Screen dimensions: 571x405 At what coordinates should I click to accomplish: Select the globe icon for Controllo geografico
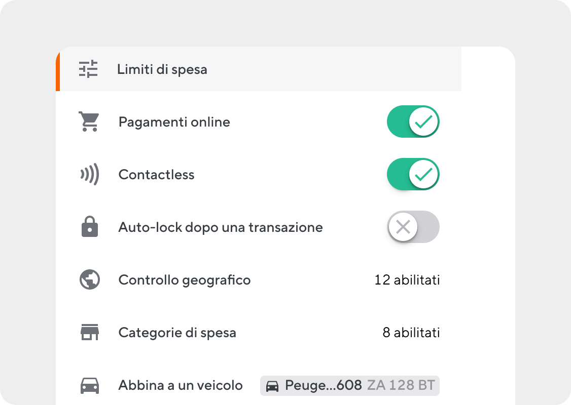[x=88, y=280]
